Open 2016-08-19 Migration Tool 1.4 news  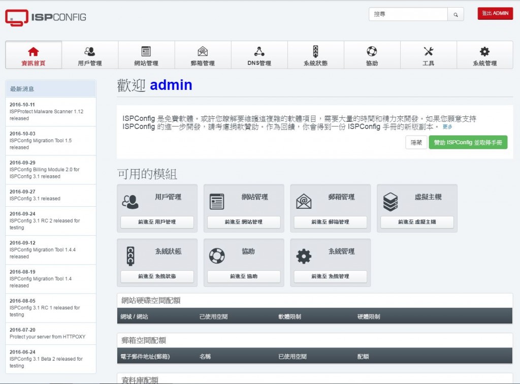[x=51, y=279]
